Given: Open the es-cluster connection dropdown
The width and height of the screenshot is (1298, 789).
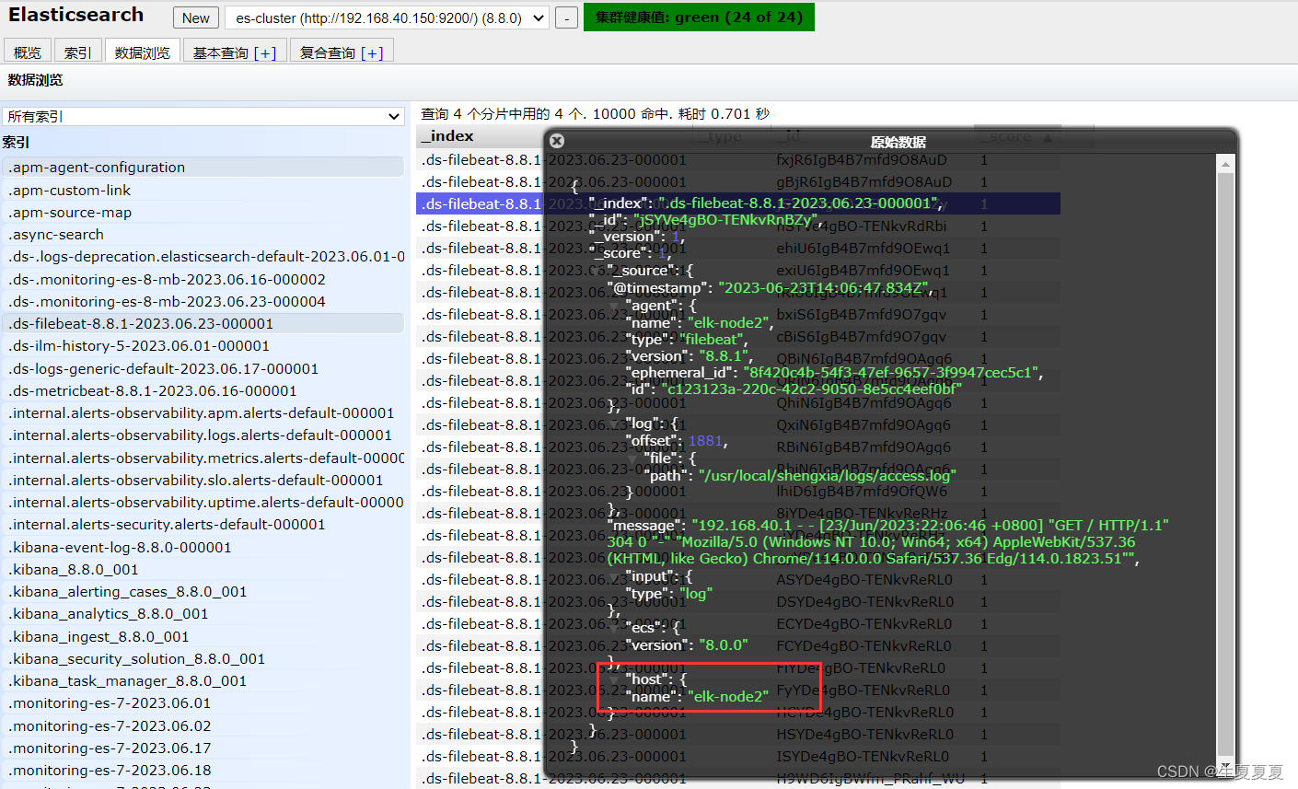Looking at the screenshot, I should click(x=387, y=17).
